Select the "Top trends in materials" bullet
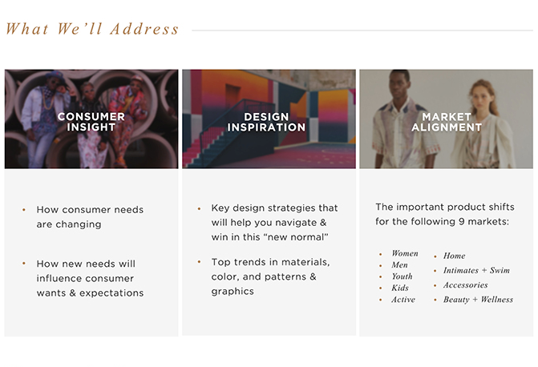 click(x=270, y=276)
